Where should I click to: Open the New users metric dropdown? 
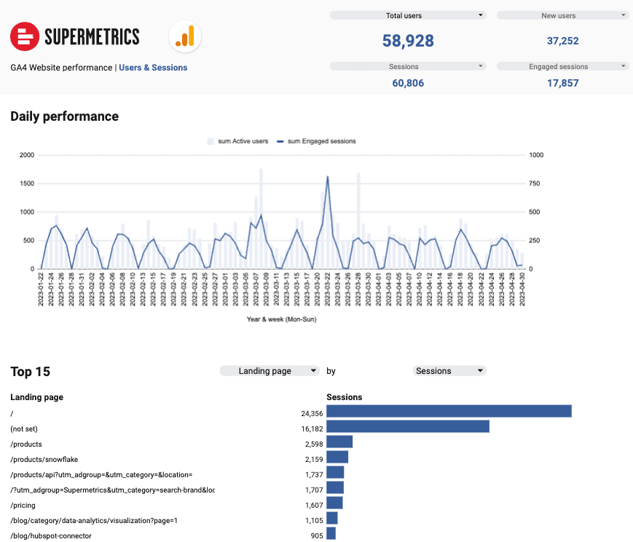[x=562, y=15]
